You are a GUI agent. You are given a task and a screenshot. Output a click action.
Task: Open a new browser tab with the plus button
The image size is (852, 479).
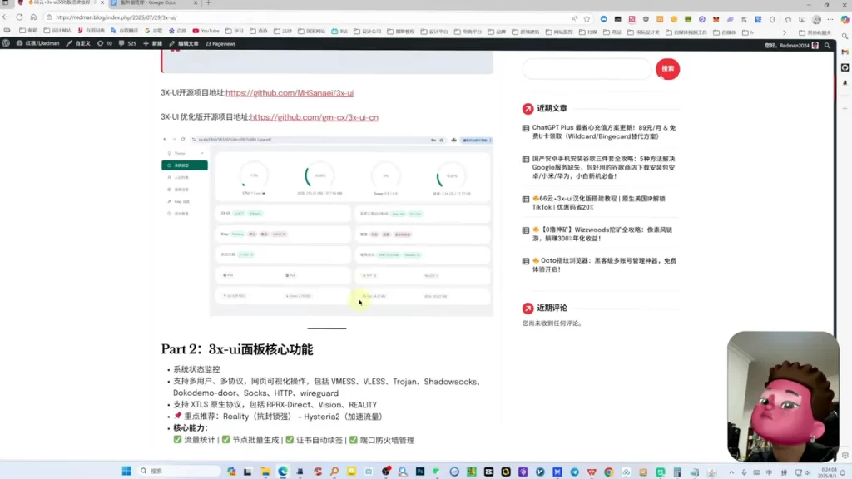coord(208,3)
